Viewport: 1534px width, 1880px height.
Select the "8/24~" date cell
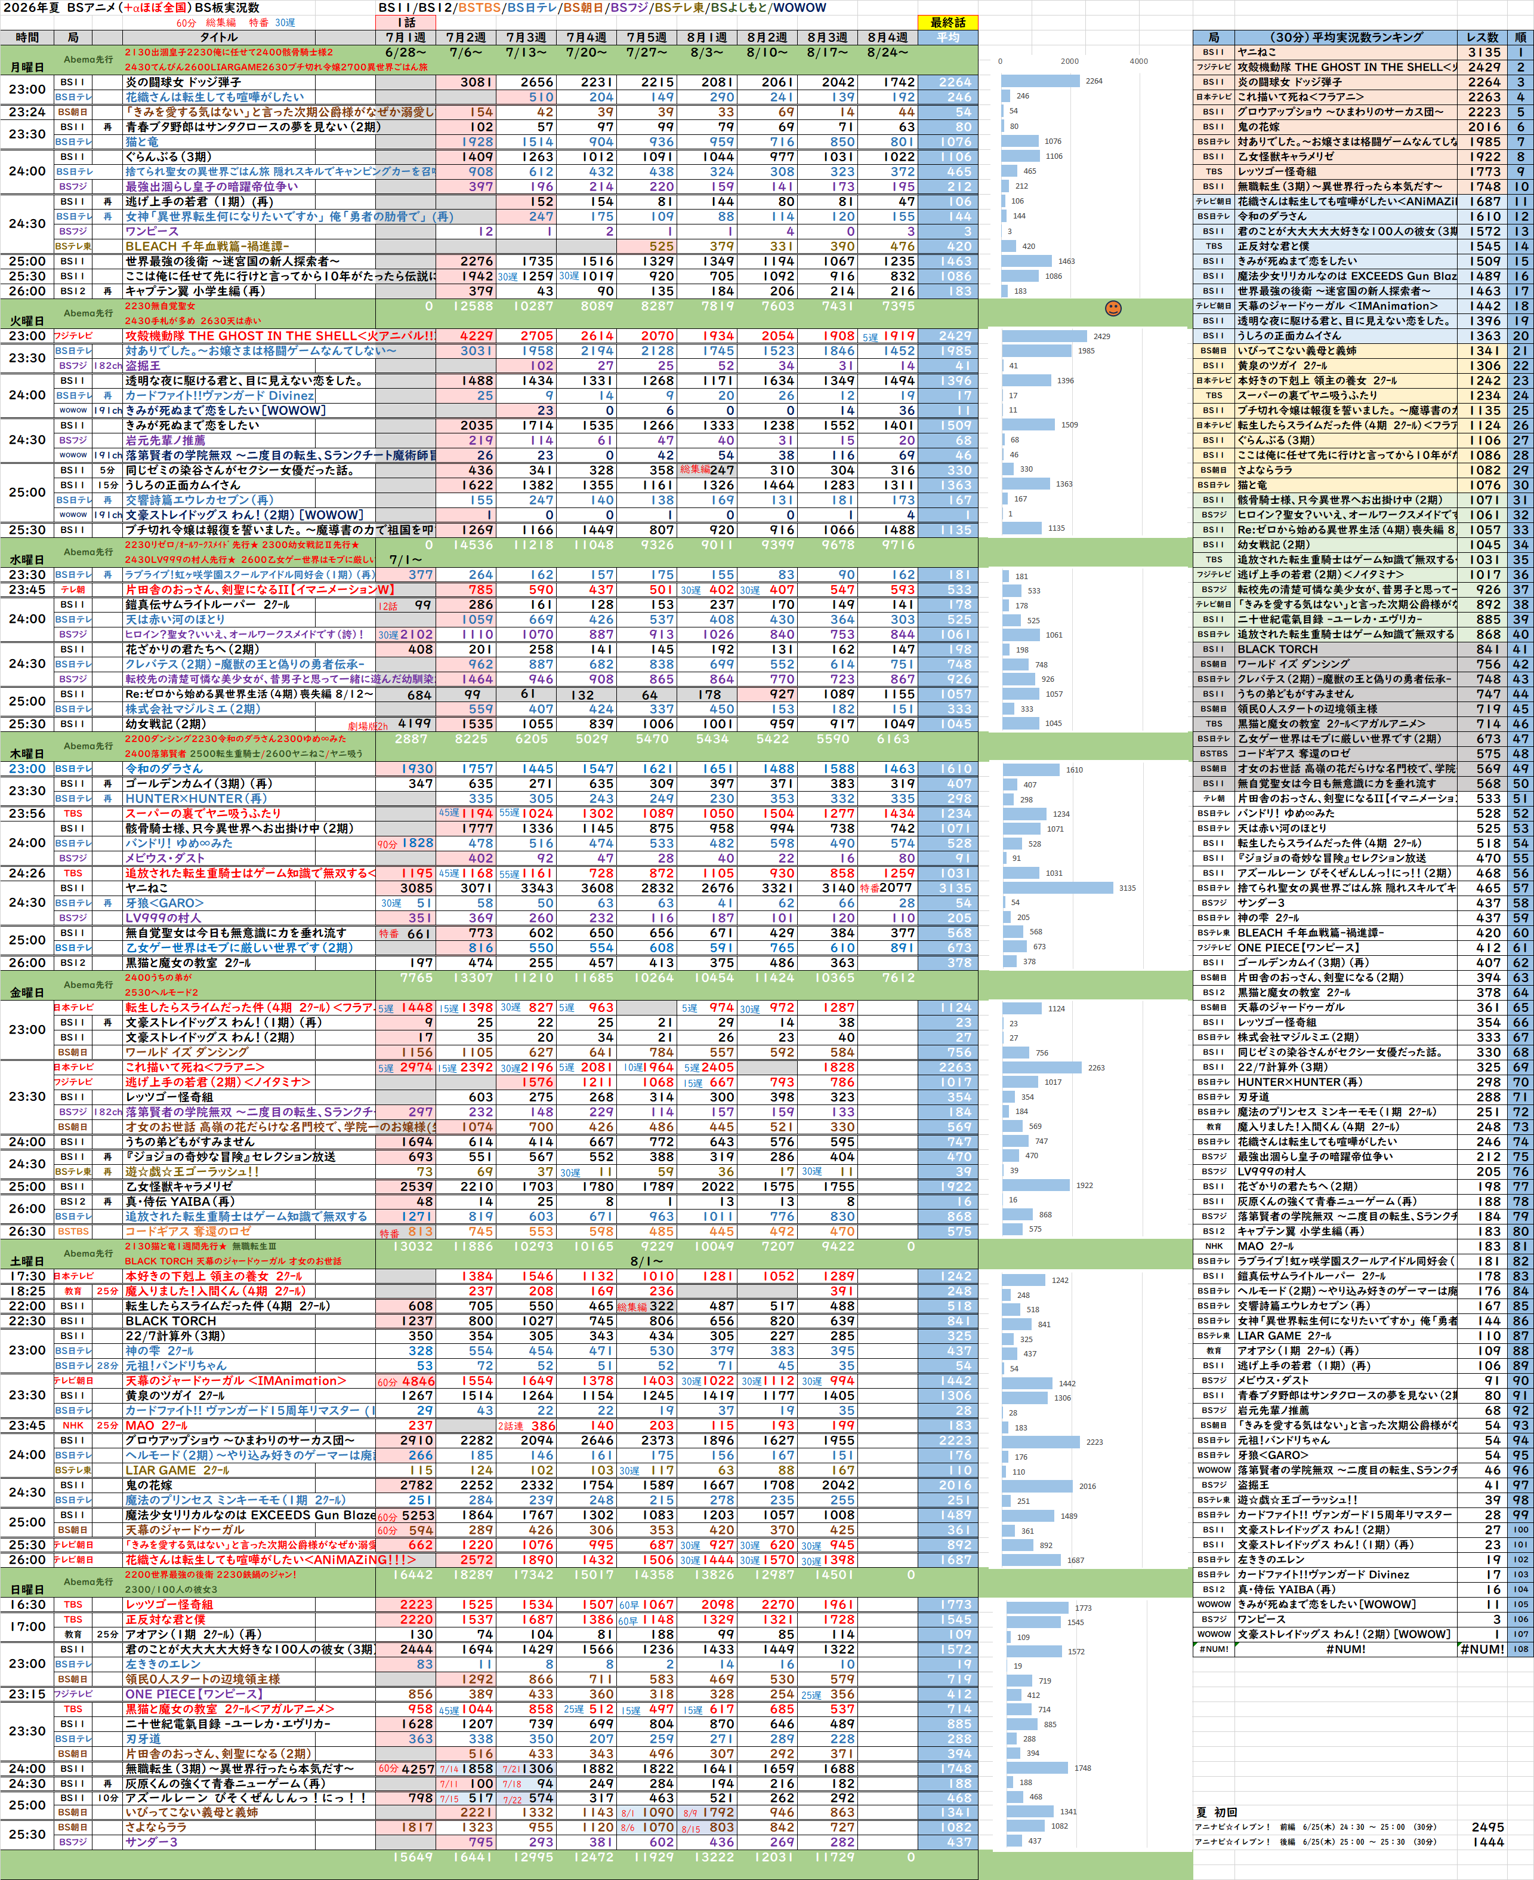[887, 53]
